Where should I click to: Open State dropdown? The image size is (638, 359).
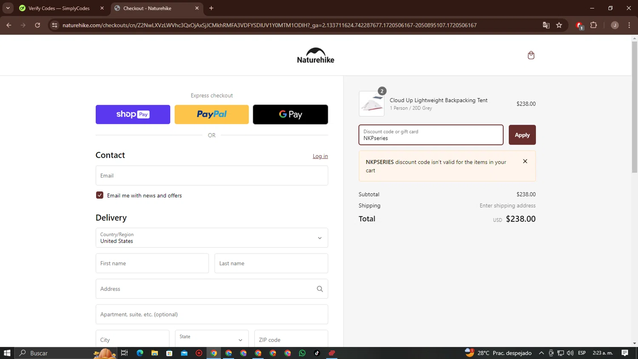click(x=212, y=339)
